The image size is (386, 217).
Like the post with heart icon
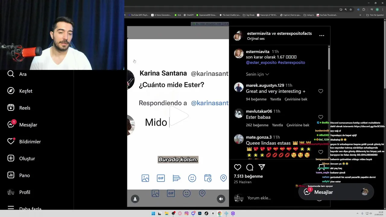tap(238, 167)
